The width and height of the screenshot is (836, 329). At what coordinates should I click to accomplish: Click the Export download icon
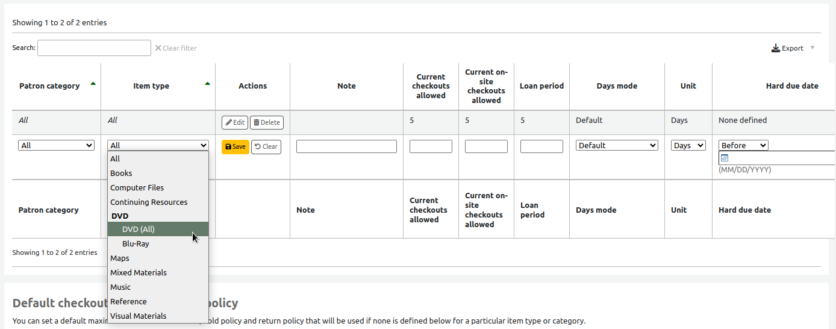pos(776,48)
